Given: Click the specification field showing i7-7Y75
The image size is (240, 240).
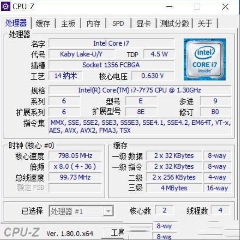Looking at the screenshot, I should pyautogui.click(x=140, y=90).
